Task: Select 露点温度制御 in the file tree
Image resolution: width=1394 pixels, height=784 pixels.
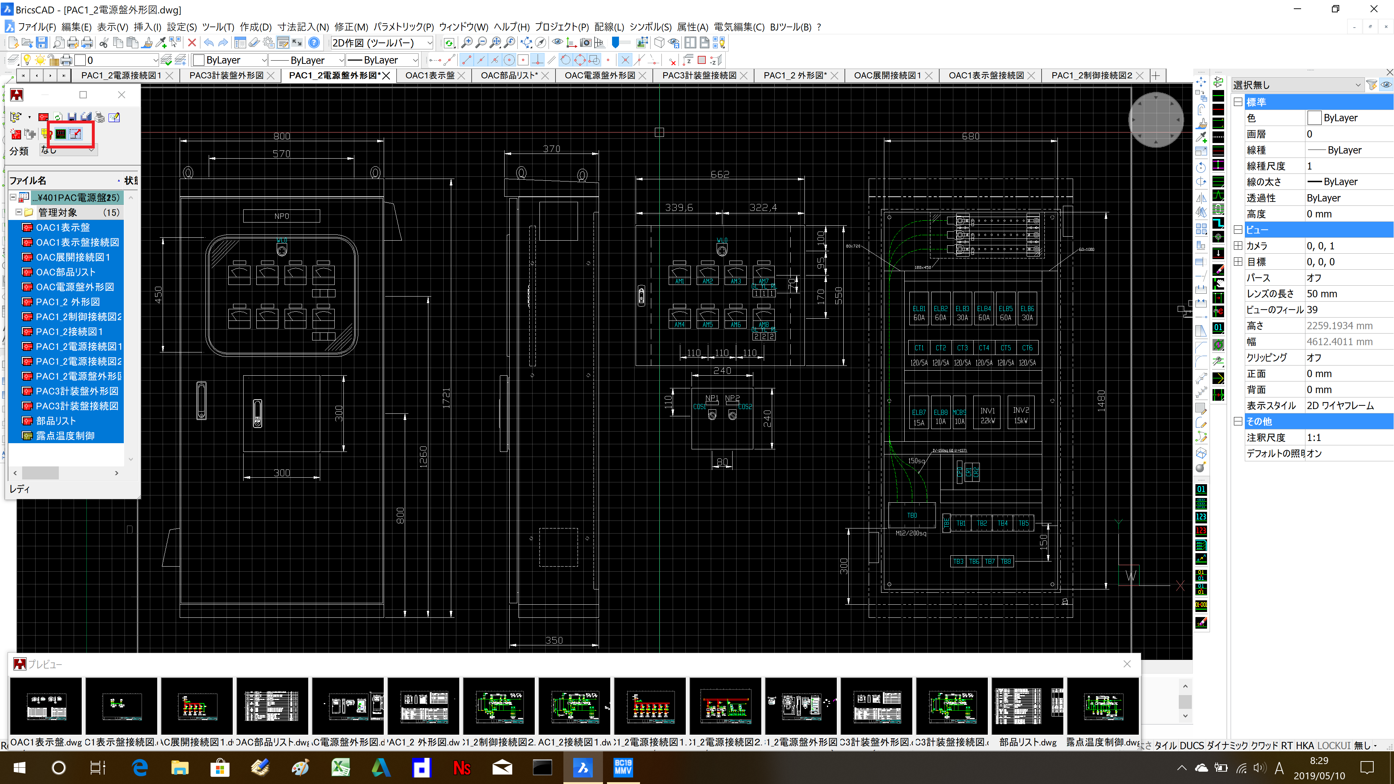Action: click(65, 436)
